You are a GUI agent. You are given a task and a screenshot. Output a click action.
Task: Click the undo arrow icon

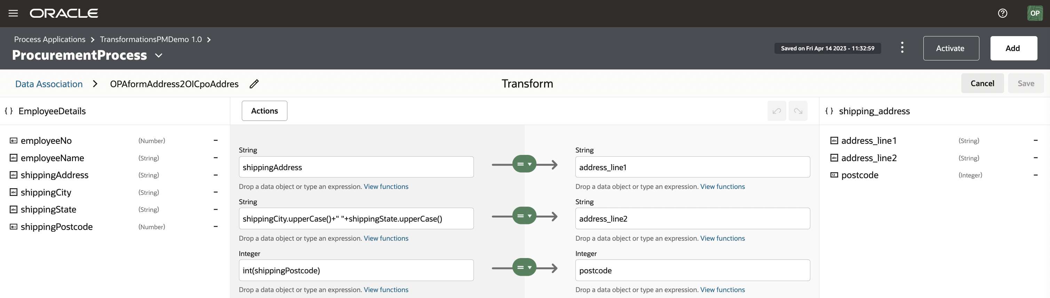777,111
